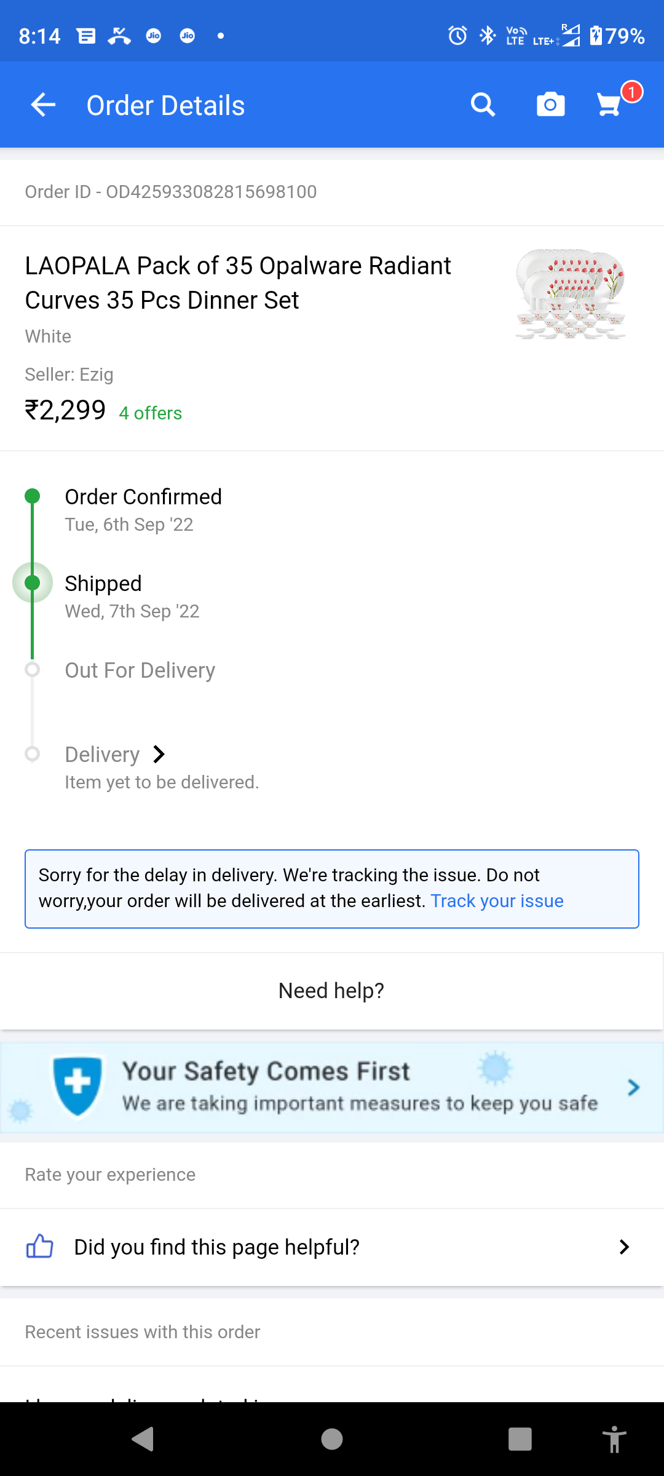This screenshot has height=1476, width=664.
Task: Open search with the magnifier icon
Action: (483, 105)
